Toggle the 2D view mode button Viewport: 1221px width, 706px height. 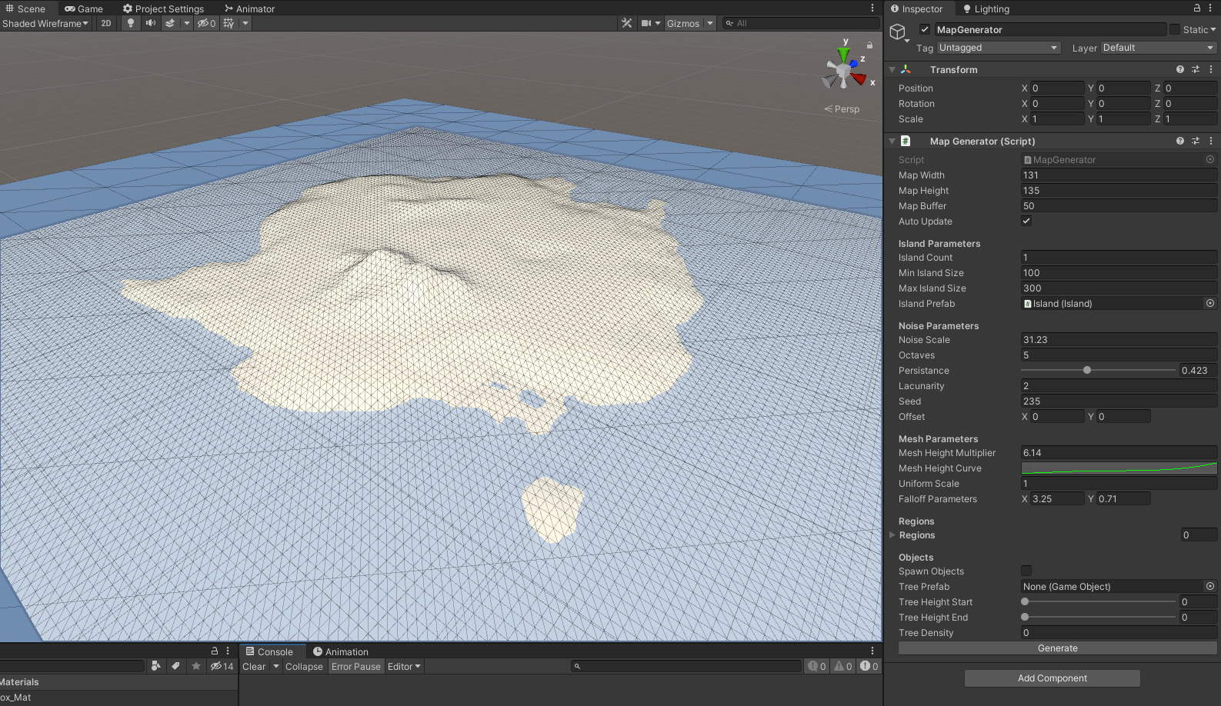106,23
